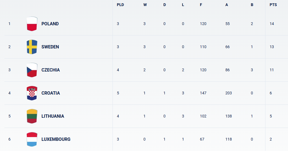Open the LUXEMBOURG team name
Screen dimensions: 288x151
(56, 139)
